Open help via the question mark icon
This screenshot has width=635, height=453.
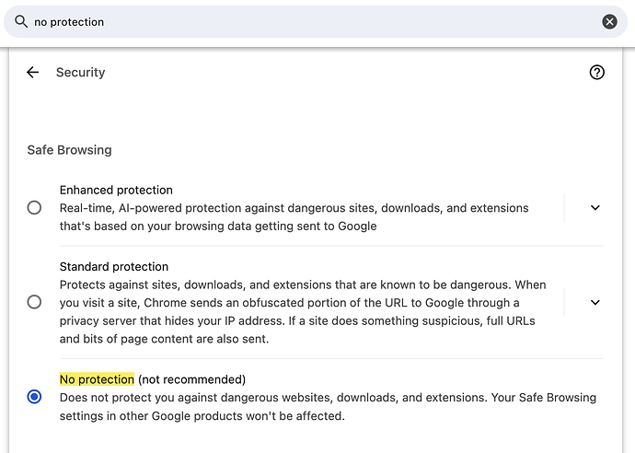pyautogui.click(x=596, y=72)
